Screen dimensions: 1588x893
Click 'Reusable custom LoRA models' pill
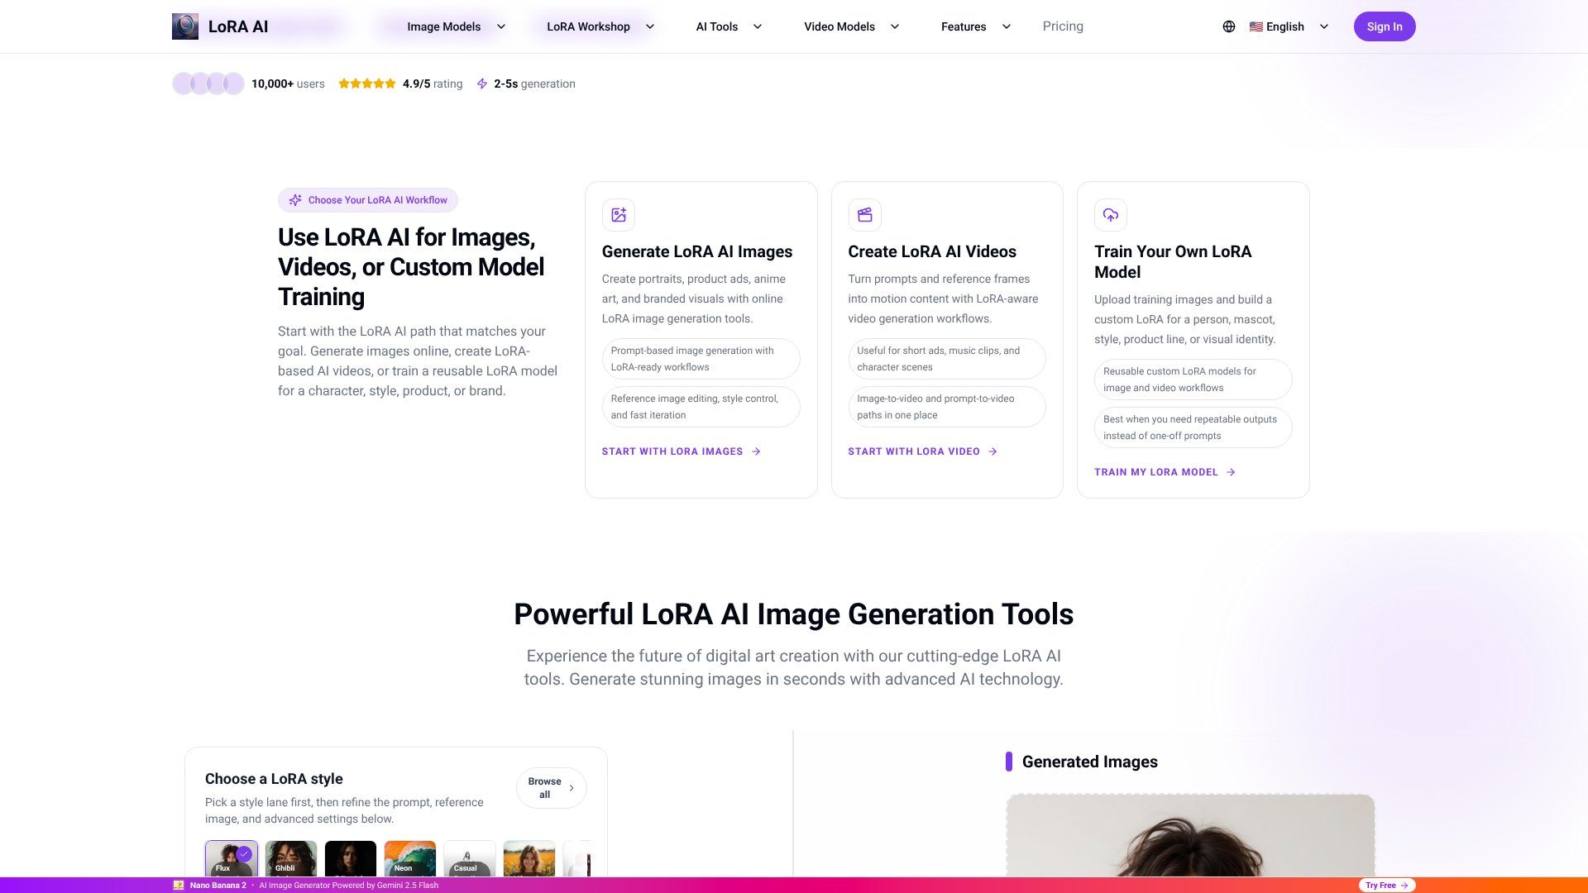point(1193,380)
